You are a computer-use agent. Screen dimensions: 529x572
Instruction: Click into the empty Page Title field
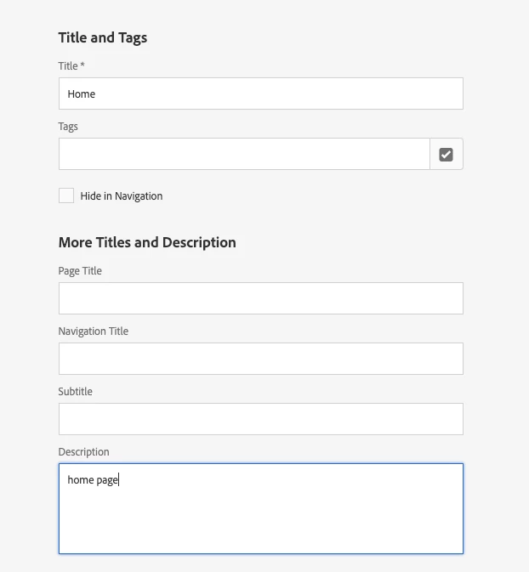pos(260,298)
